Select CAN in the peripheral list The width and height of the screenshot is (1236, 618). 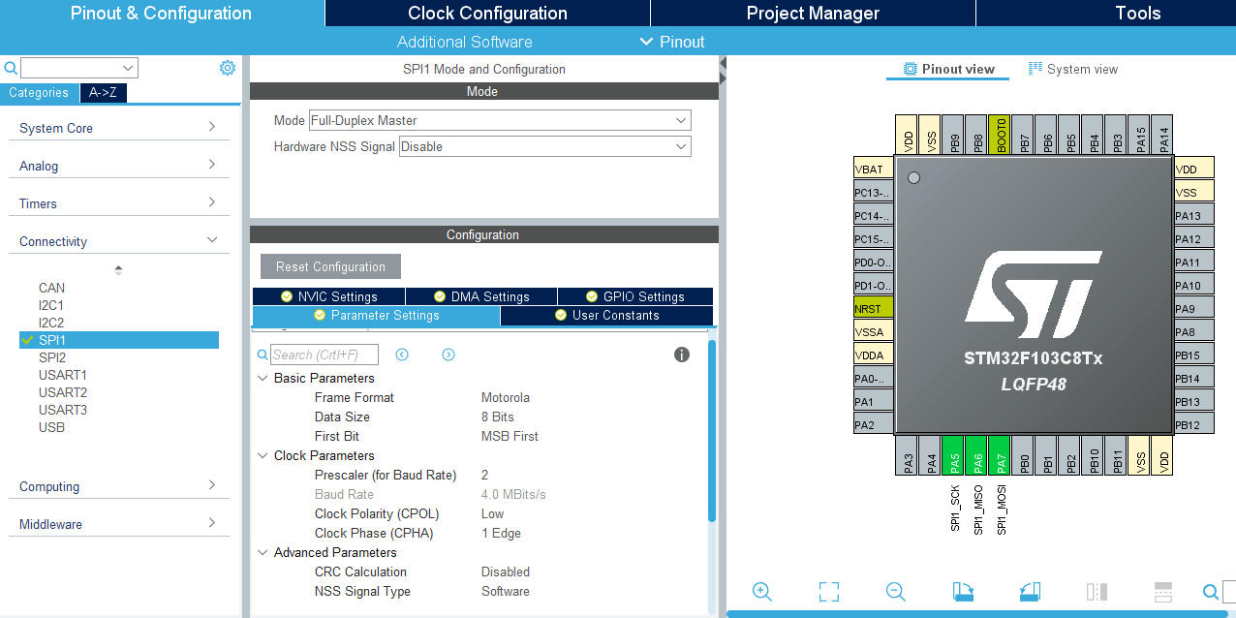point(52,288)
